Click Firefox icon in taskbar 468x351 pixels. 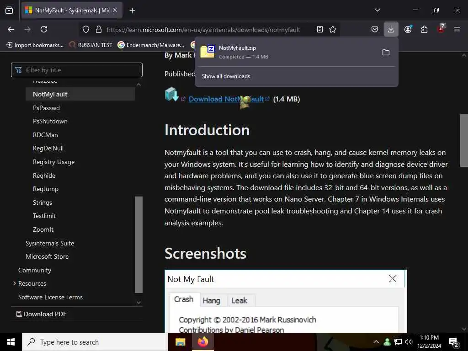coord(202,342)
